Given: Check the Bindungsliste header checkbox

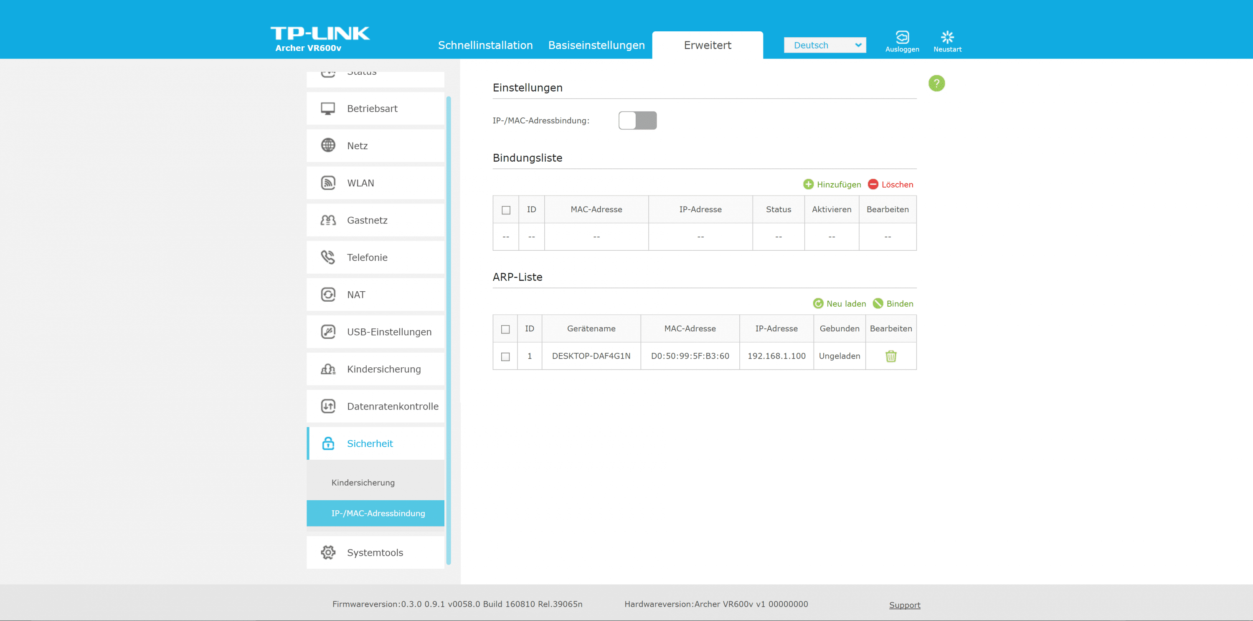Looking at the screenshot, I should coord(506,210).
